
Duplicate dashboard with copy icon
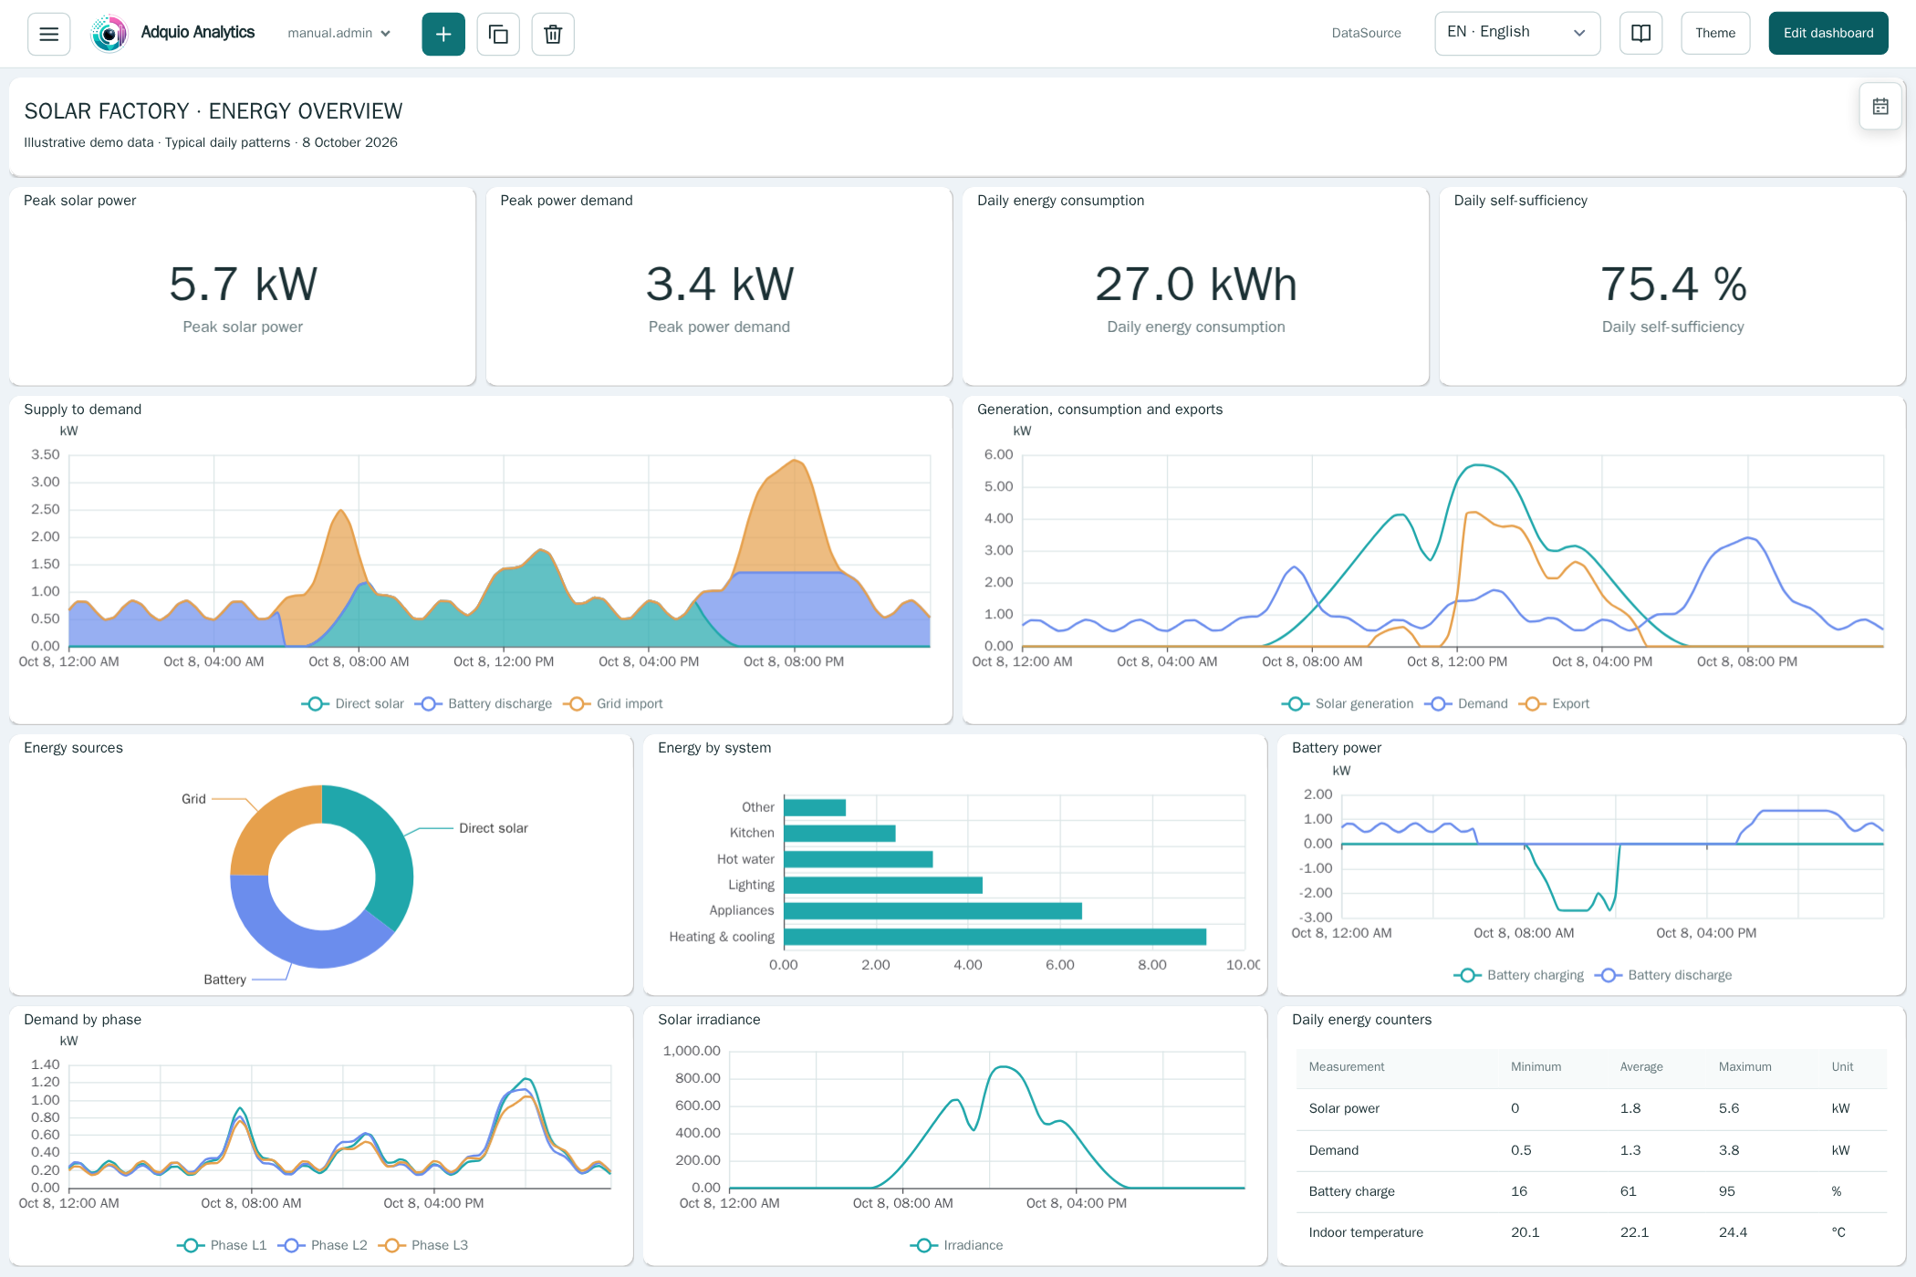(498, 34)
